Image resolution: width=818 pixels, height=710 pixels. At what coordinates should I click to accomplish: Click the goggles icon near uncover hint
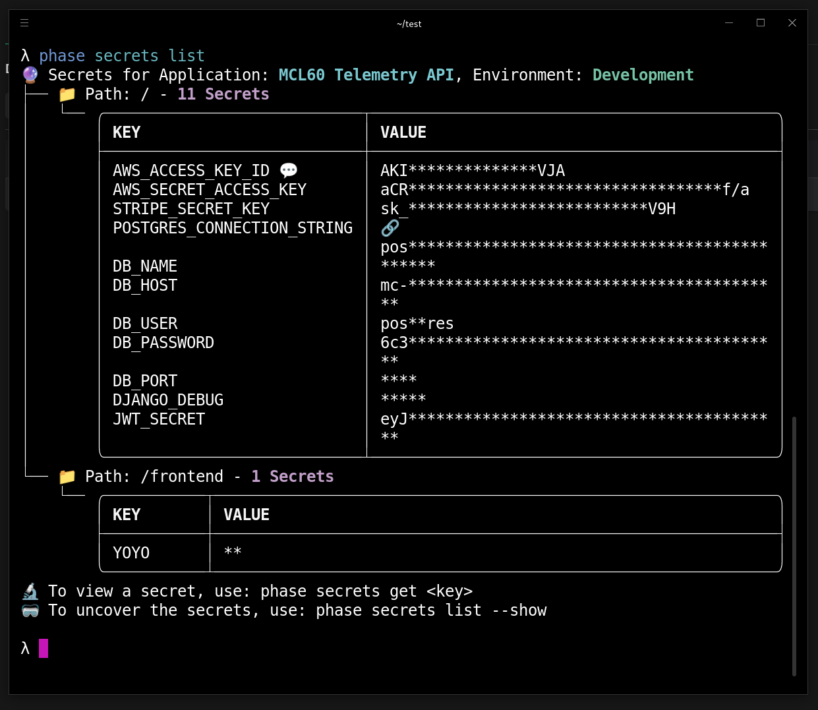30,610
